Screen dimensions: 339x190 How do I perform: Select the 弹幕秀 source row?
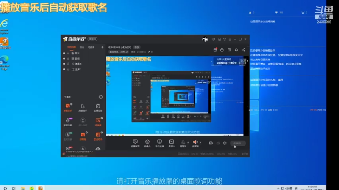point(83,64)
